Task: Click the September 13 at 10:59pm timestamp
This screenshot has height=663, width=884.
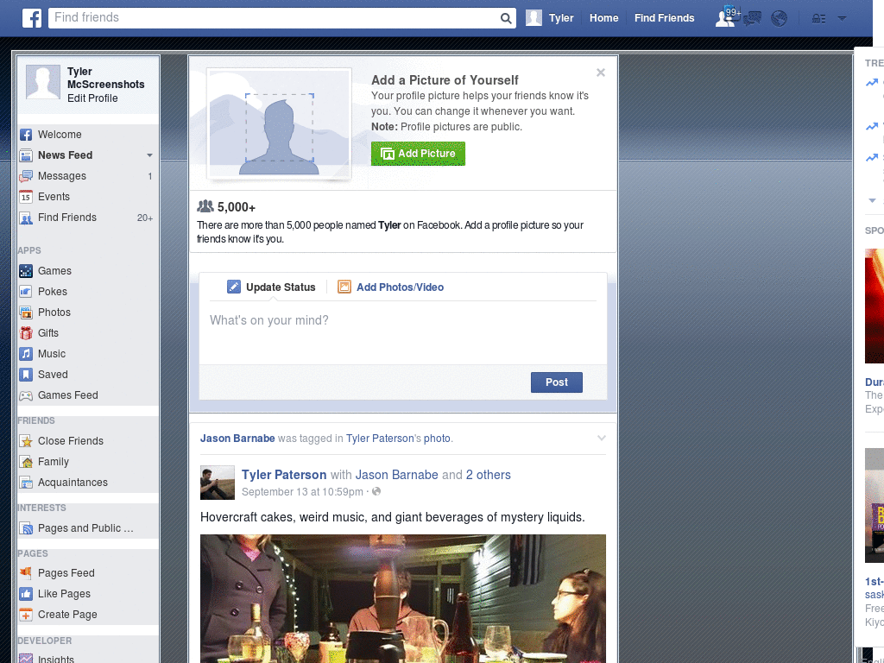Action: [302, 491]
